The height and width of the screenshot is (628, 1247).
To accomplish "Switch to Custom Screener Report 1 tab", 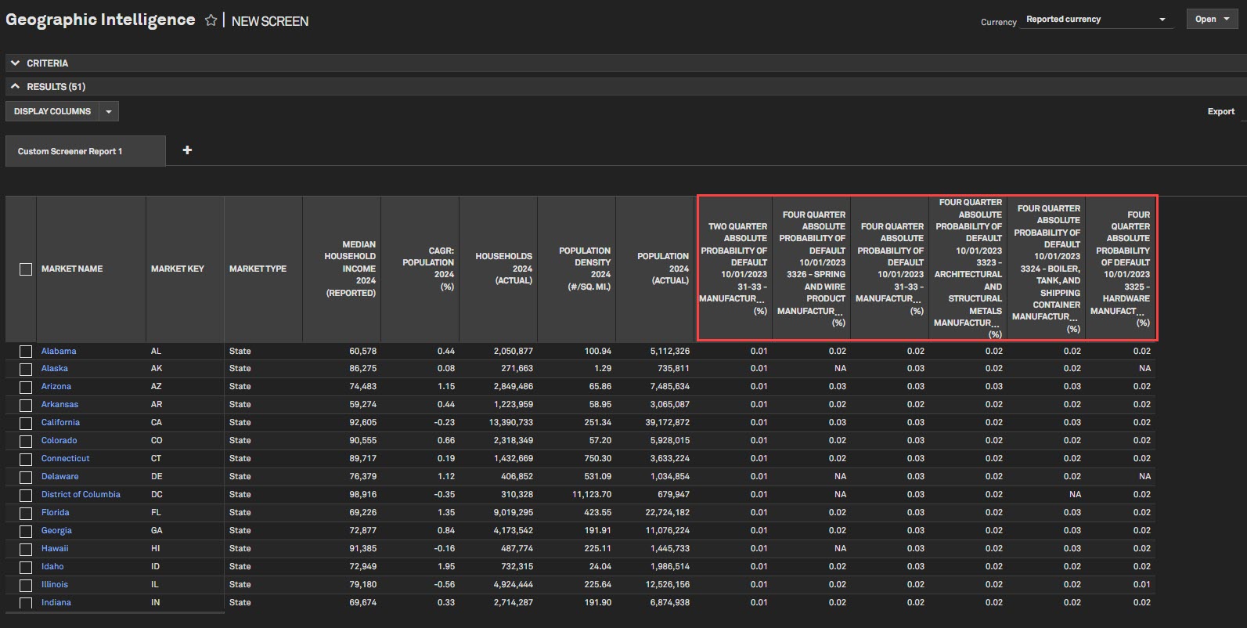I will [x=70, y=151].
